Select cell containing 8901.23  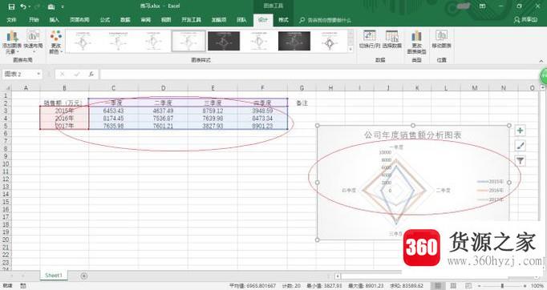click(x=262, y=126)
